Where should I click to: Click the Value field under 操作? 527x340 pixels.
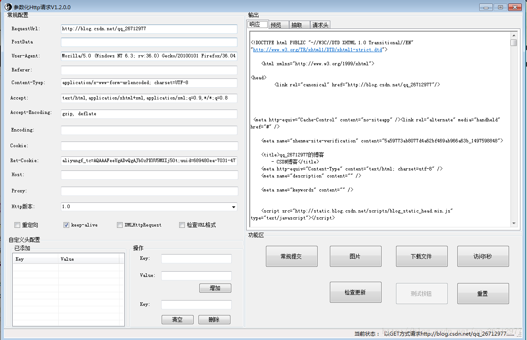pos(196,276)
